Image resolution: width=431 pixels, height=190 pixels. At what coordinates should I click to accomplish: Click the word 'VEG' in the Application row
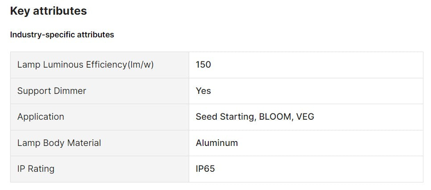tap(305, 117)
